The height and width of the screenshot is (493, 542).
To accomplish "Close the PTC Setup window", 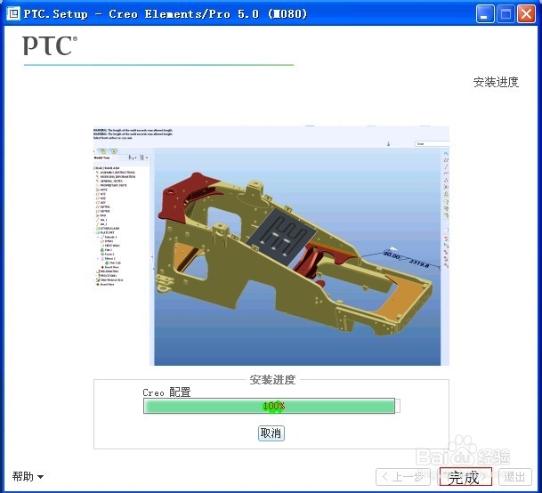I will point(526,14).
